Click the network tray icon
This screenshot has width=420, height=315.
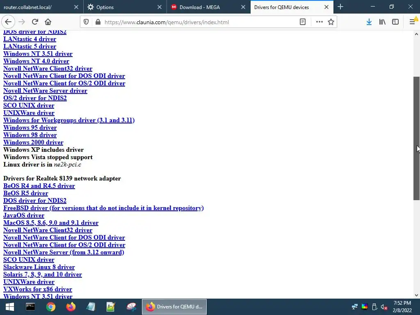355,307
